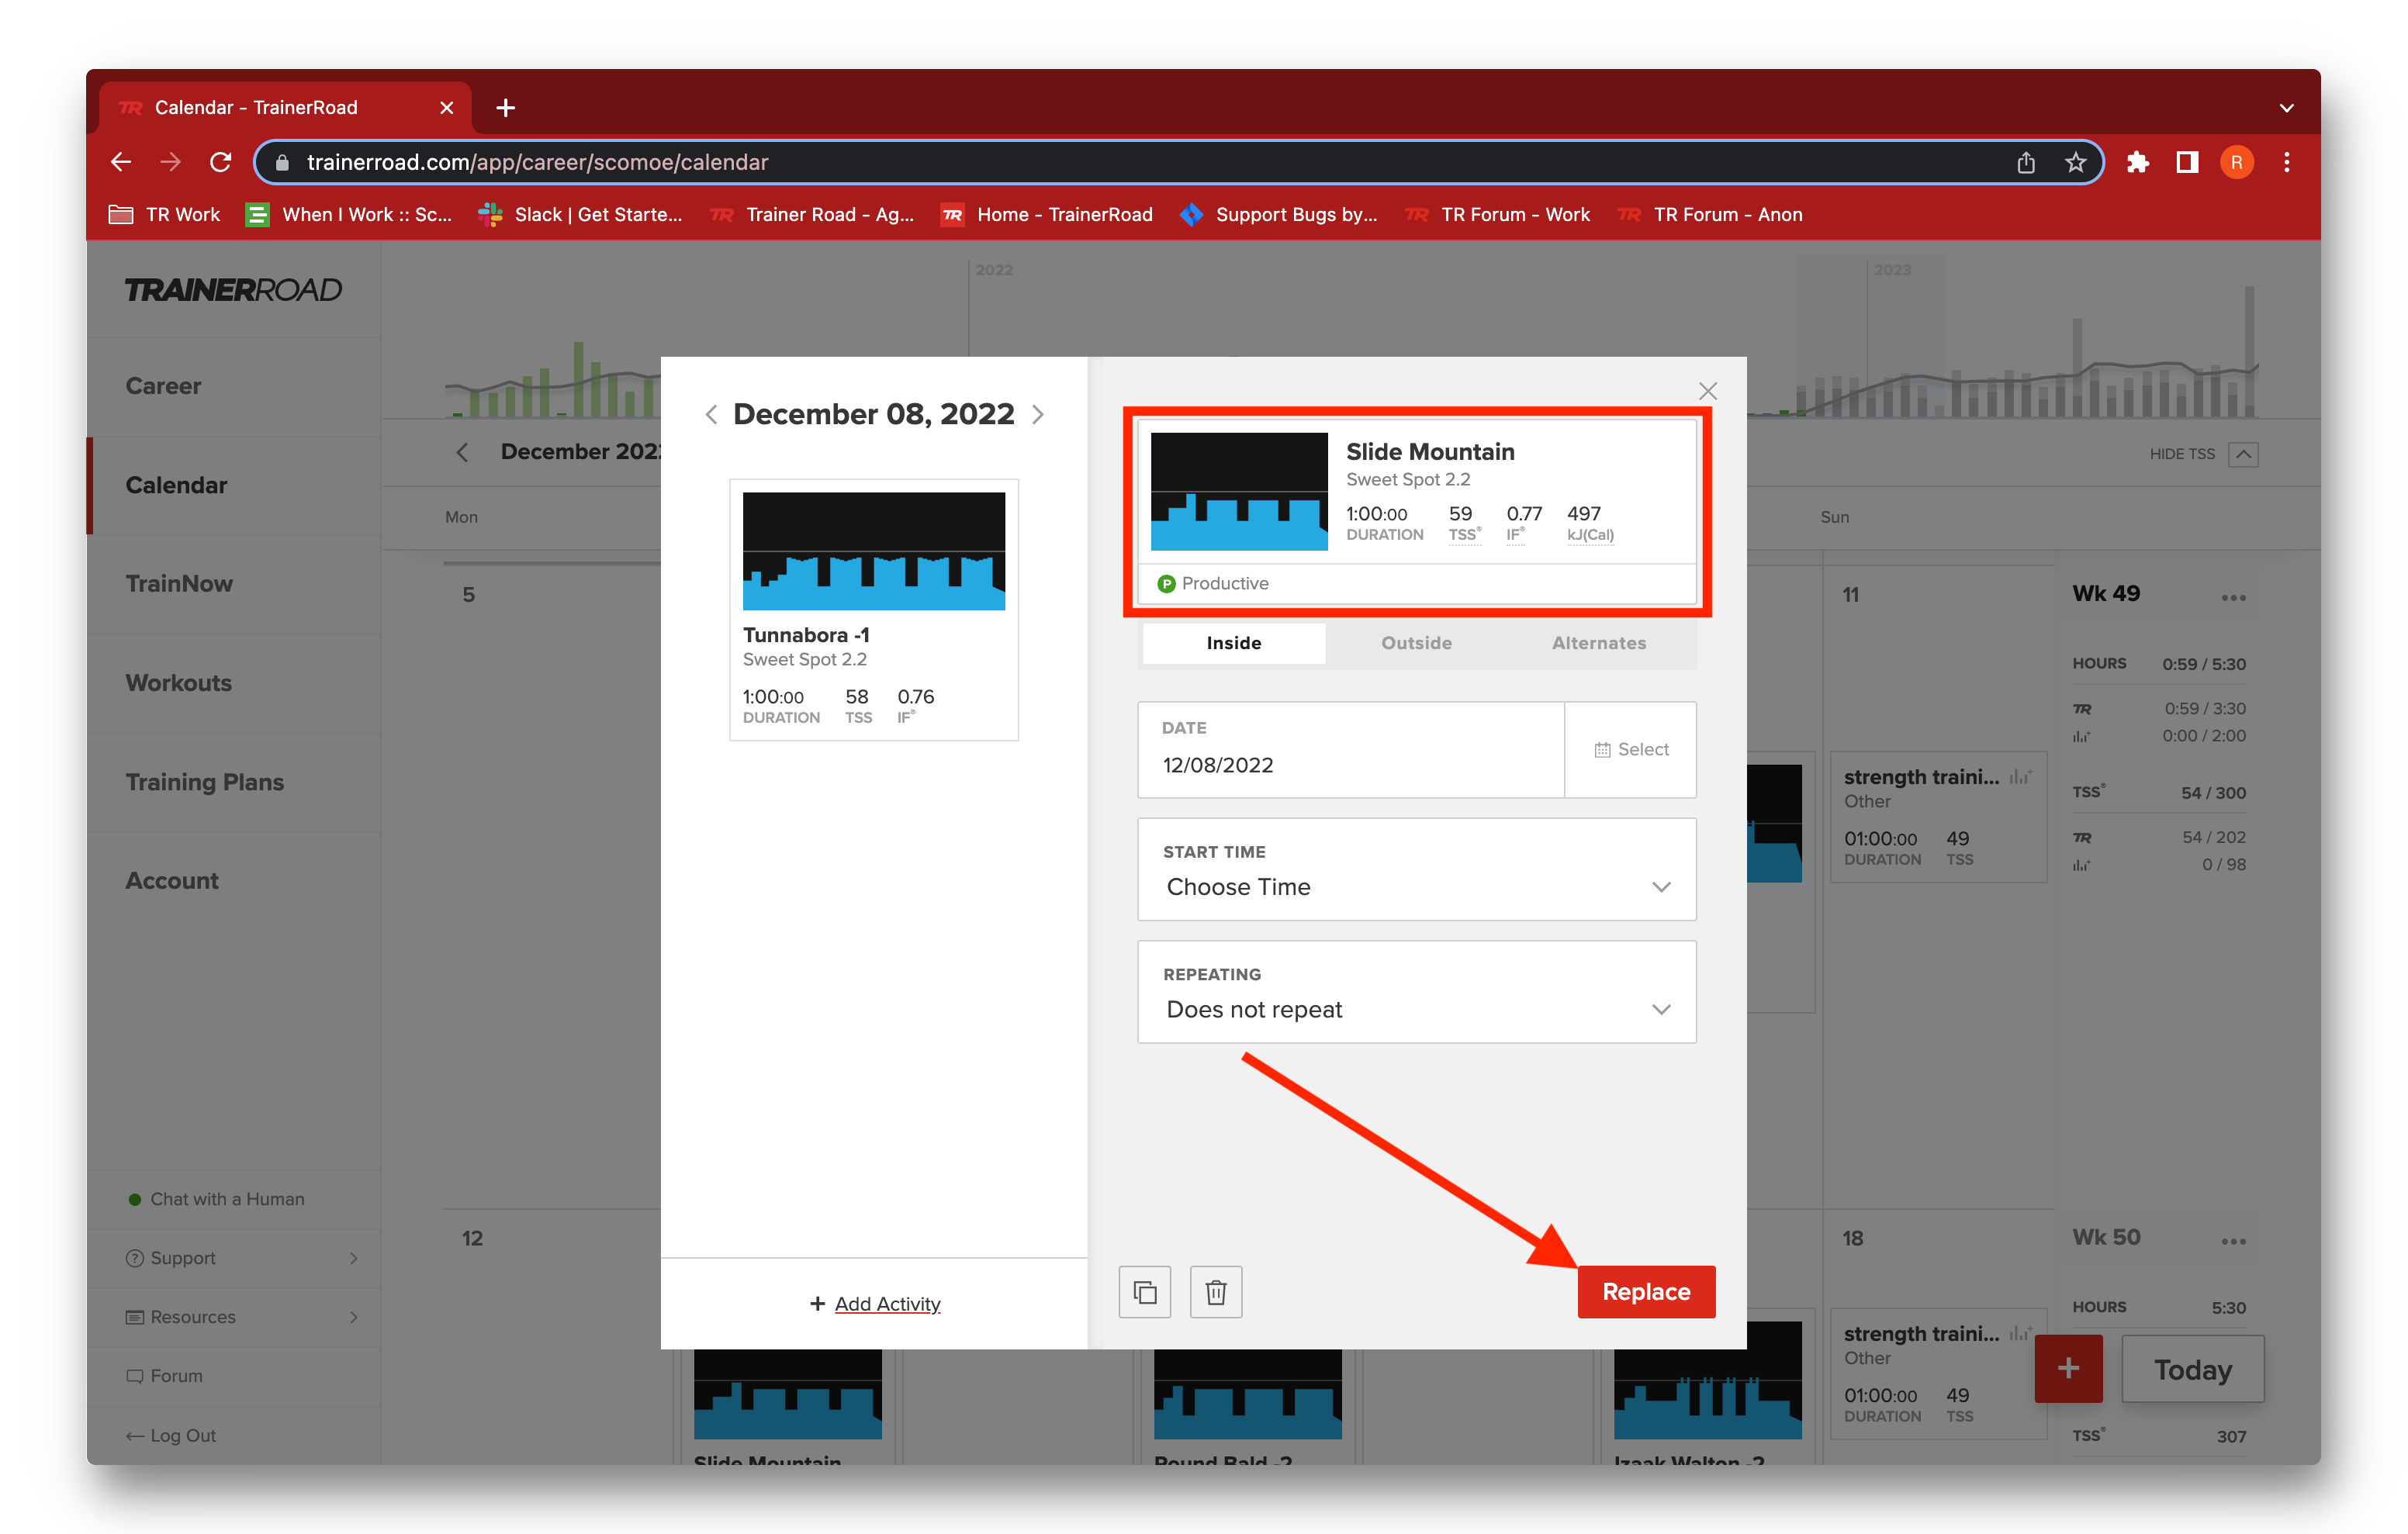The image size is (2408, 1534).
Task: Go to previous day in the dialog
Action: 711,414
